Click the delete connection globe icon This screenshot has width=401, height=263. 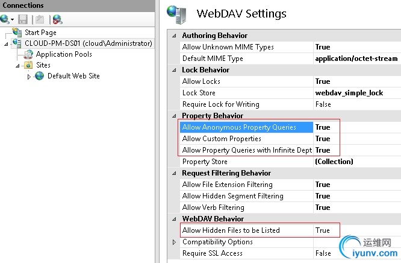coord(58,19)
